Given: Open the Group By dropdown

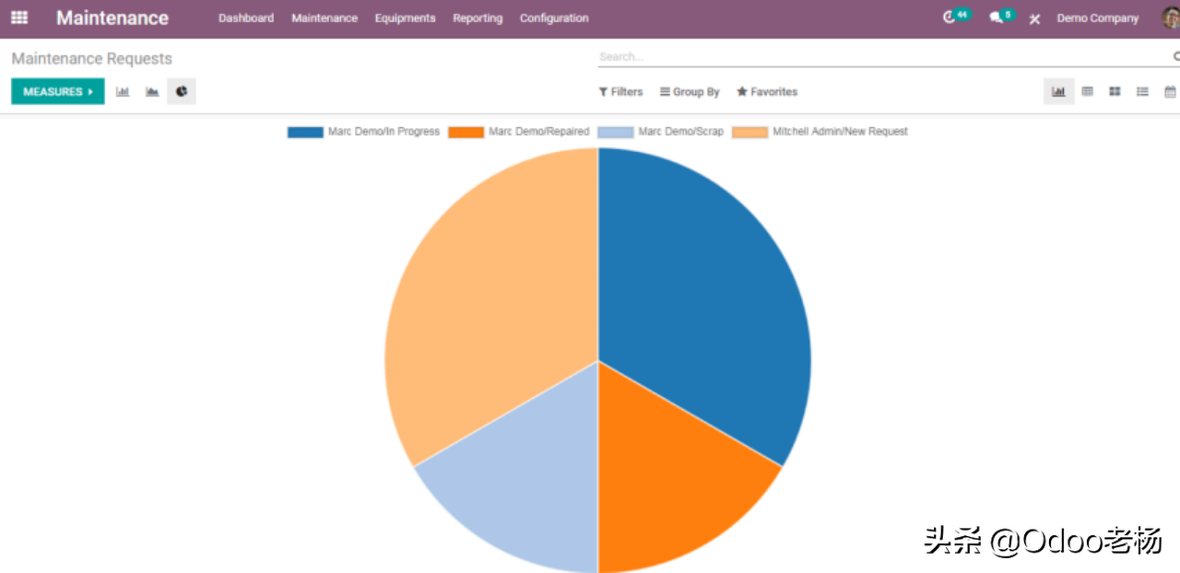Looking at the screenshot, I should tap(690, 92).
